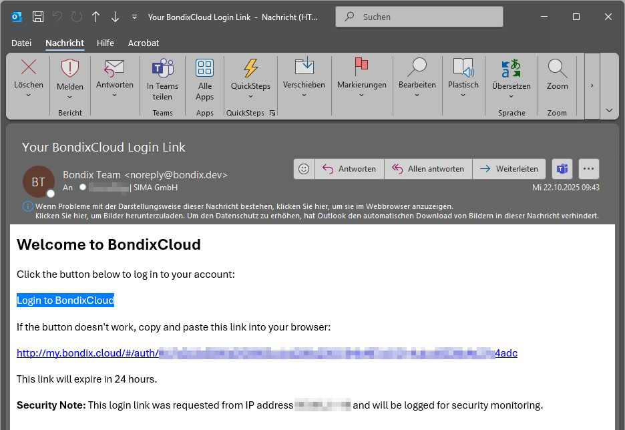Image resolution: width=625 pixels, height=430 pixels.
Task: Click the Löschen delete icon
Action: click(x=29, y=67)
